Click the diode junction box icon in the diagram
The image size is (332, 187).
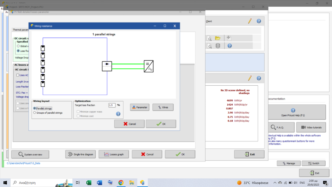[x=107, y=66]
